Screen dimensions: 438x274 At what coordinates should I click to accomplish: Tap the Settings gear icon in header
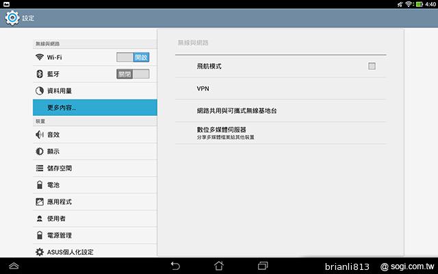tap(12, 18)
